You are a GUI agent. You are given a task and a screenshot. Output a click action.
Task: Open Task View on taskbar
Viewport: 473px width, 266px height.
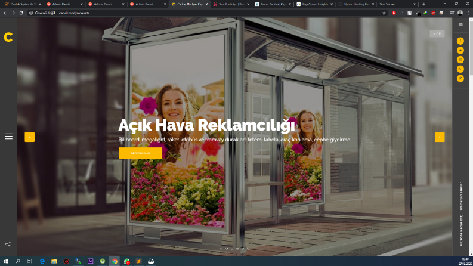(30, 261)
